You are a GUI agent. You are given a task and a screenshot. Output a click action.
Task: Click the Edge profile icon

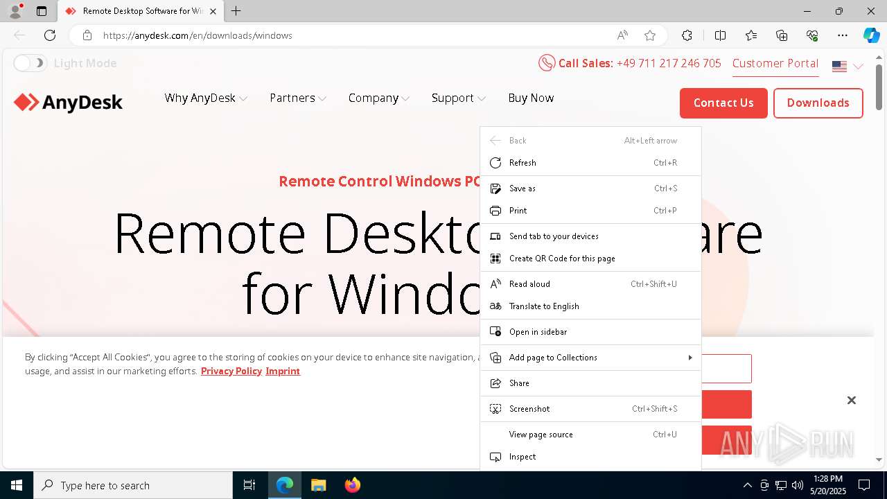pyautogui.click(x=15, y=11)
